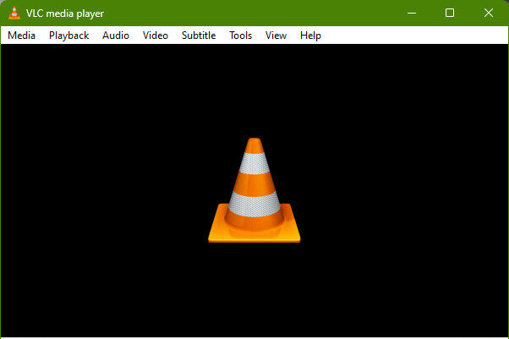Close the VLC media player window
509x339 pixels.
pos(488,13)
